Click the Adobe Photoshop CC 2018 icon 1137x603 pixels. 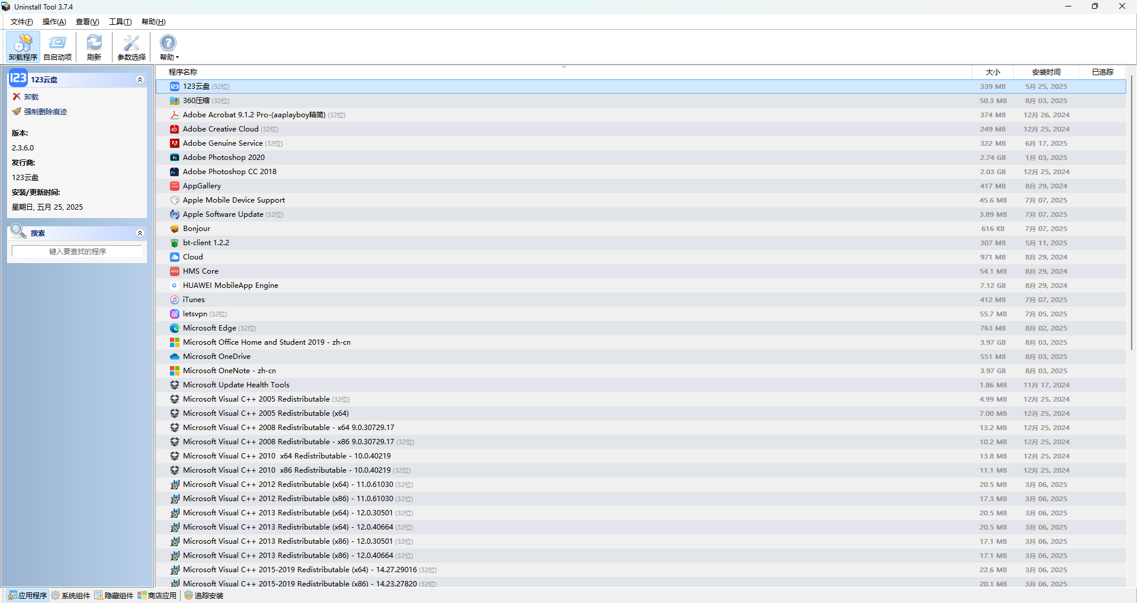pos(175,172)
